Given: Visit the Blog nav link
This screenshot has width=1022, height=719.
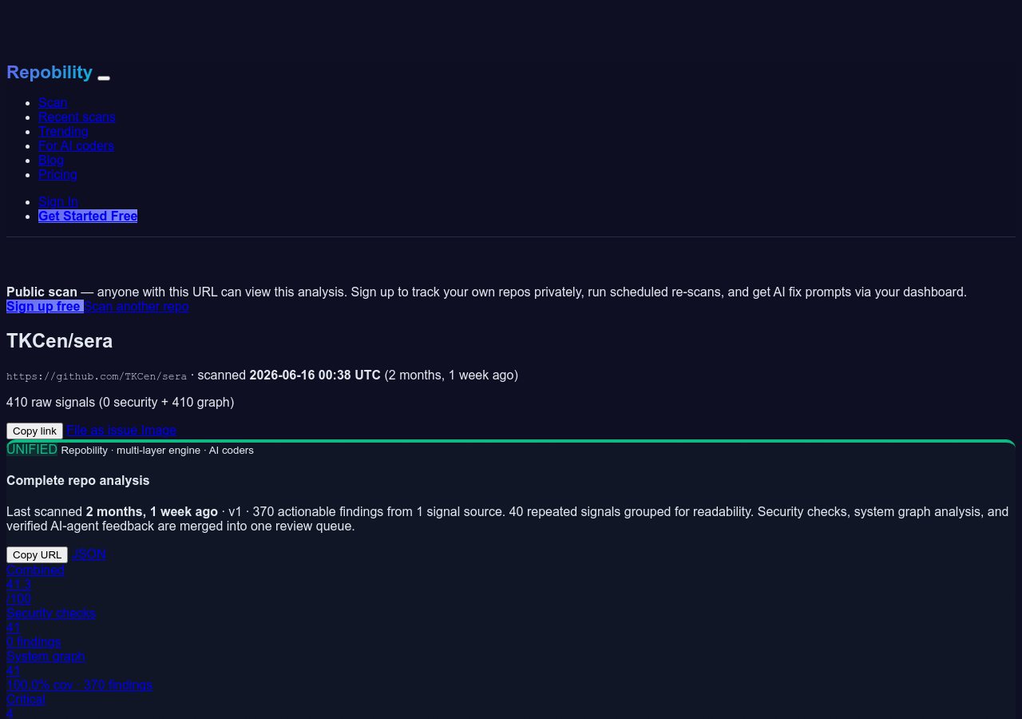Looking at the screenshot, I should (x=51, y=160).
